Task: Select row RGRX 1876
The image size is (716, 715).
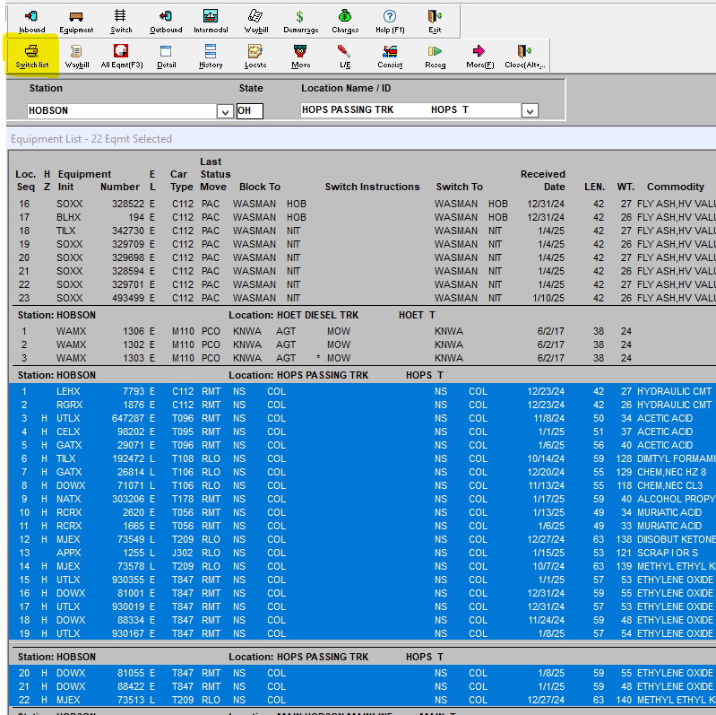Action: [x=362, y=405]
